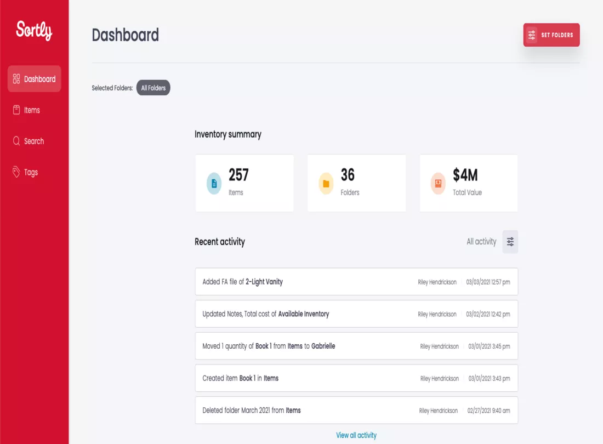The image size is (603, 444).
Task: Click the 257 Items summary card
Action: tap(244, 183)
